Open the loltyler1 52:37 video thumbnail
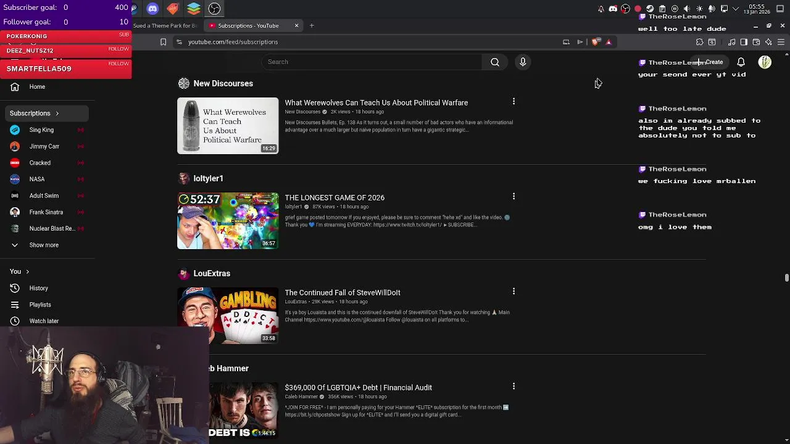This screenshot has width=790, height=444. click(228, 221)
